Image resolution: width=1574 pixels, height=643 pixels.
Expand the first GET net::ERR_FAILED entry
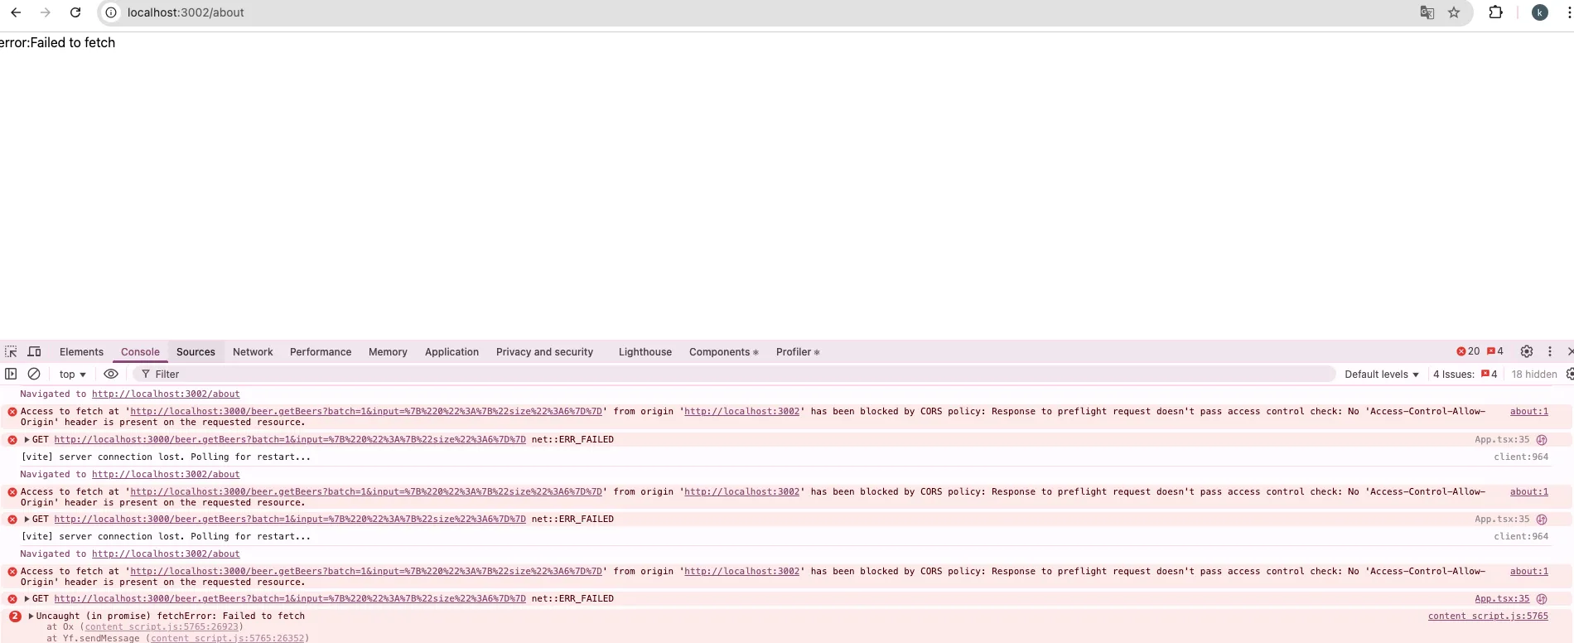tap(27, 440)
